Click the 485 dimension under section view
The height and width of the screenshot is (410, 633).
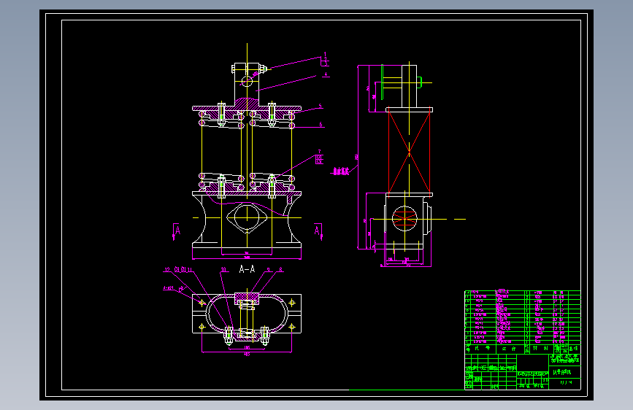click(247, 355)
